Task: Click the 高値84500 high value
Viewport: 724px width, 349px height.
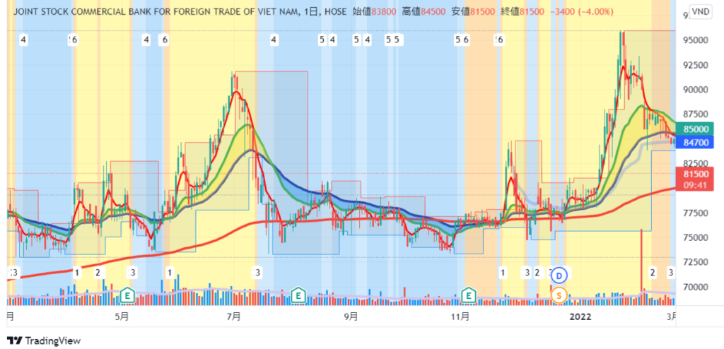Action: point(424,11)
